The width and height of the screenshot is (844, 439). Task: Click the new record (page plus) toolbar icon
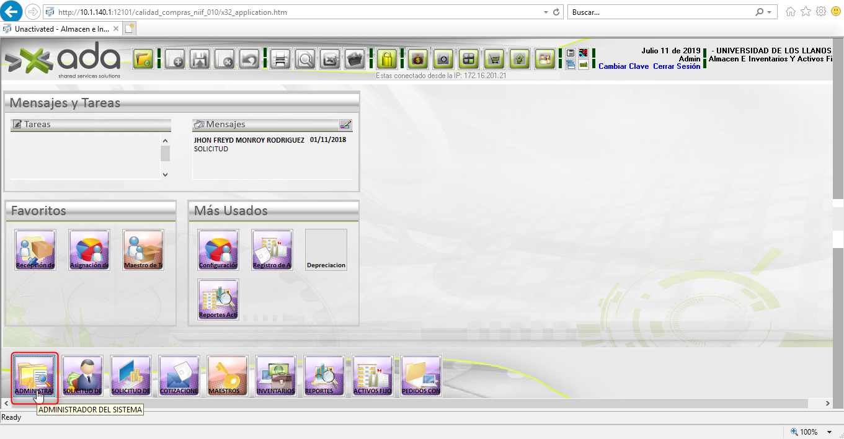(174, 60)
